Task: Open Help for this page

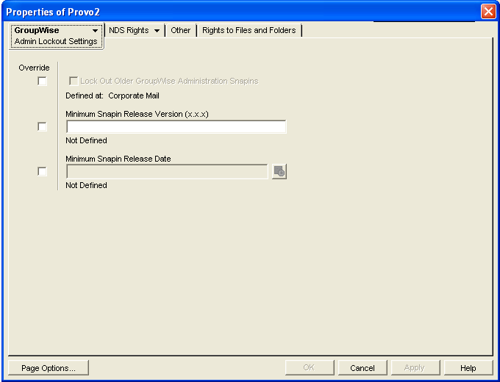Action: tap(468, 368)
